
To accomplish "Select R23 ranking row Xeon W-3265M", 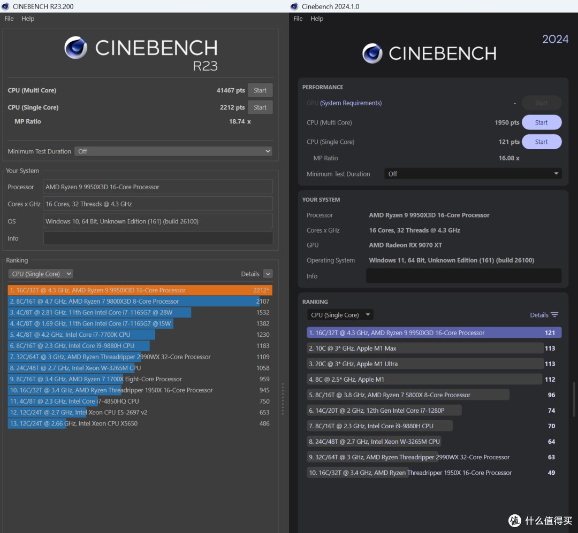I will (140, 368).
